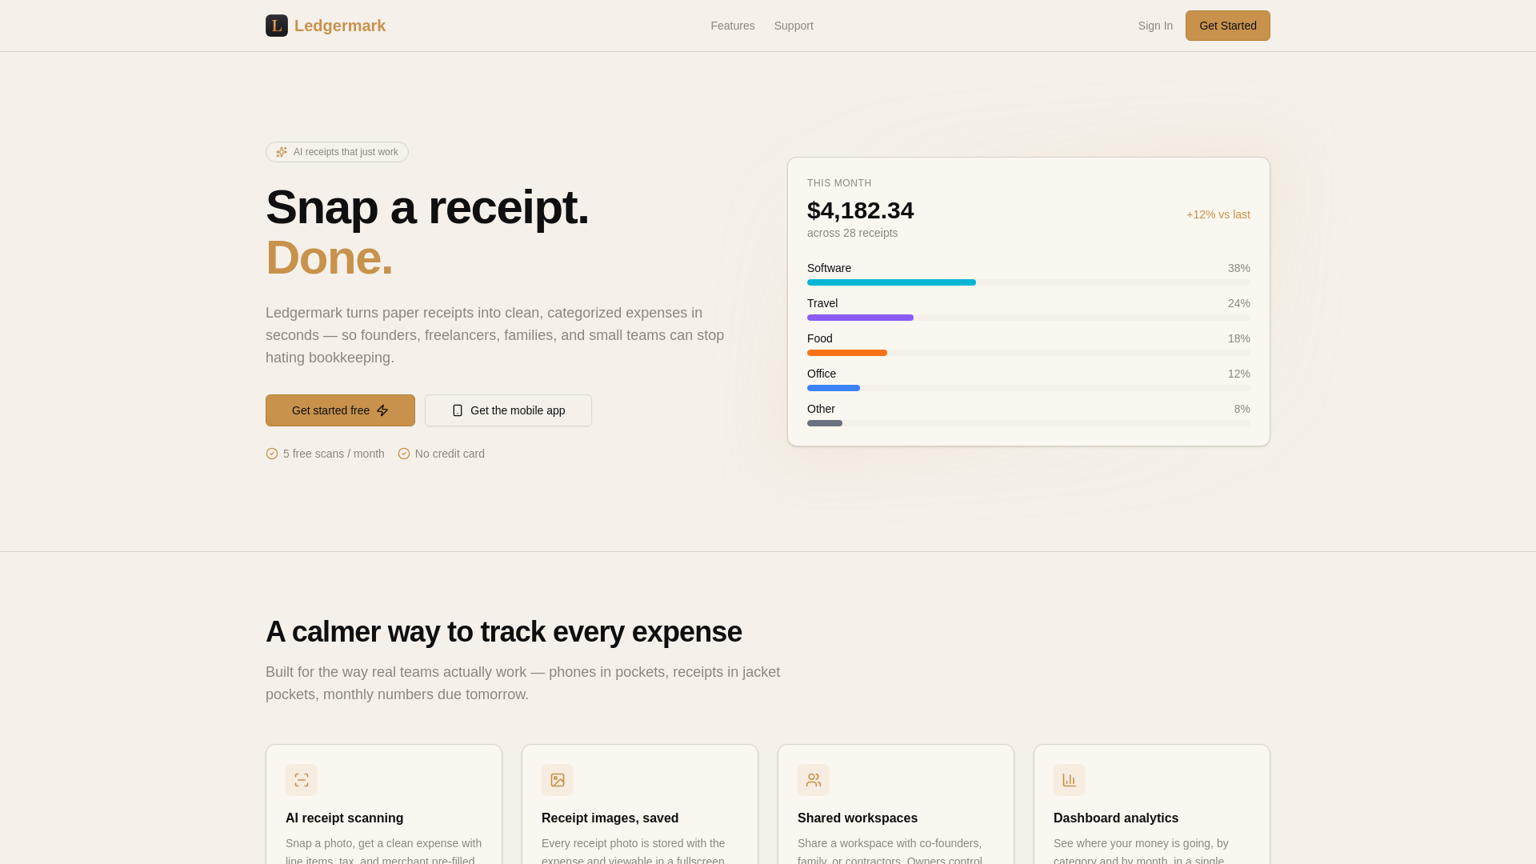1536x864 pixels.
Task: Click the Software category progress bar
Action: (891, 282)
